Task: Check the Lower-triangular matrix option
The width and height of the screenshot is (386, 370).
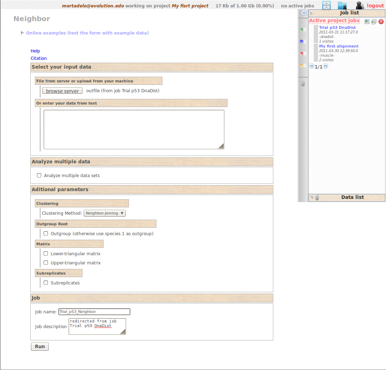Action: 46,253
